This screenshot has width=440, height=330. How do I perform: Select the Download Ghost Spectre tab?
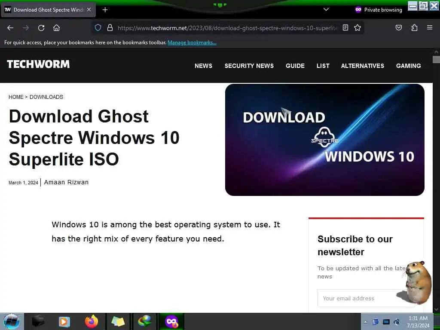48,10
